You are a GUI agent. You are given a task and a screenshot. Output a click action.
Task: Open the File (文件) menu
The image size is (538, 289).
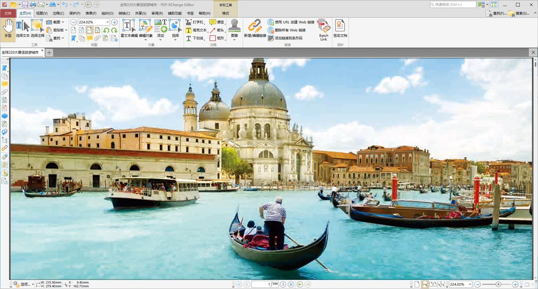pyautogui.click(x=8, y=13)
